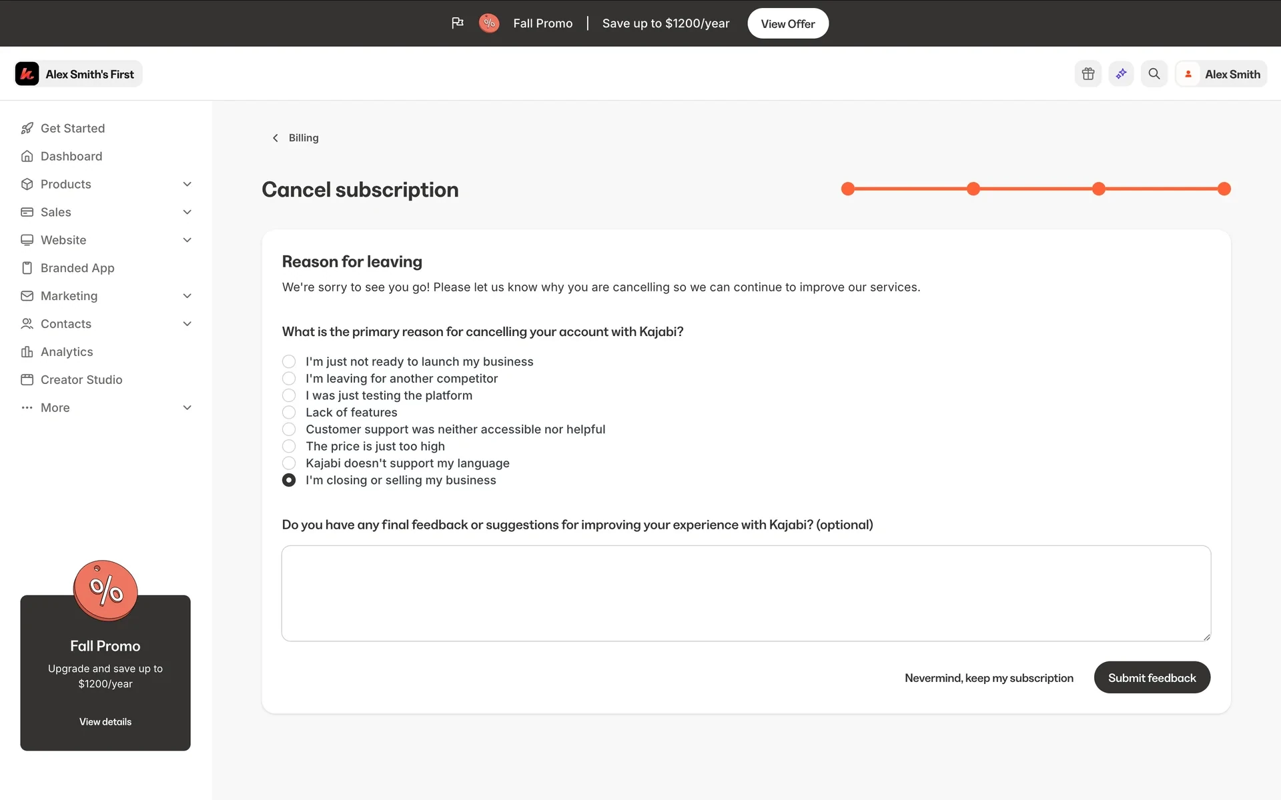This screenshot has height=800, width=1281.
Task: Select "I'm leaving for another competitor" radio
Action: point(289,379)
